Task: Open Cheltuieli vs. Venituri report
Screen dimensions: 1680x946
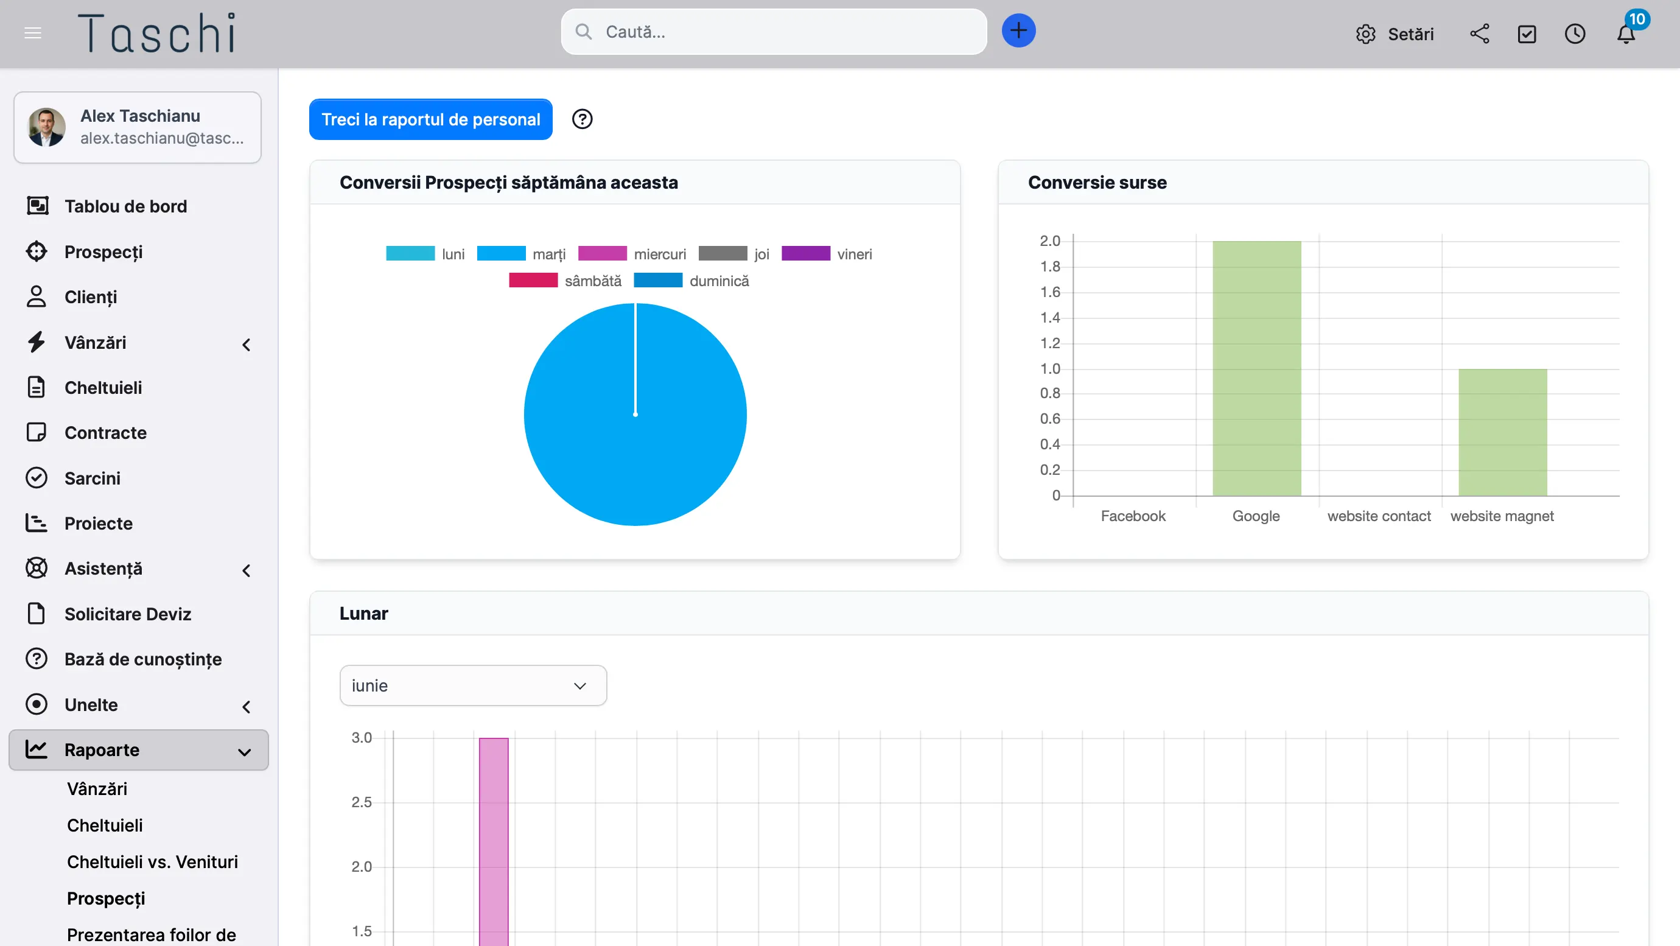Action: point(152,862)
